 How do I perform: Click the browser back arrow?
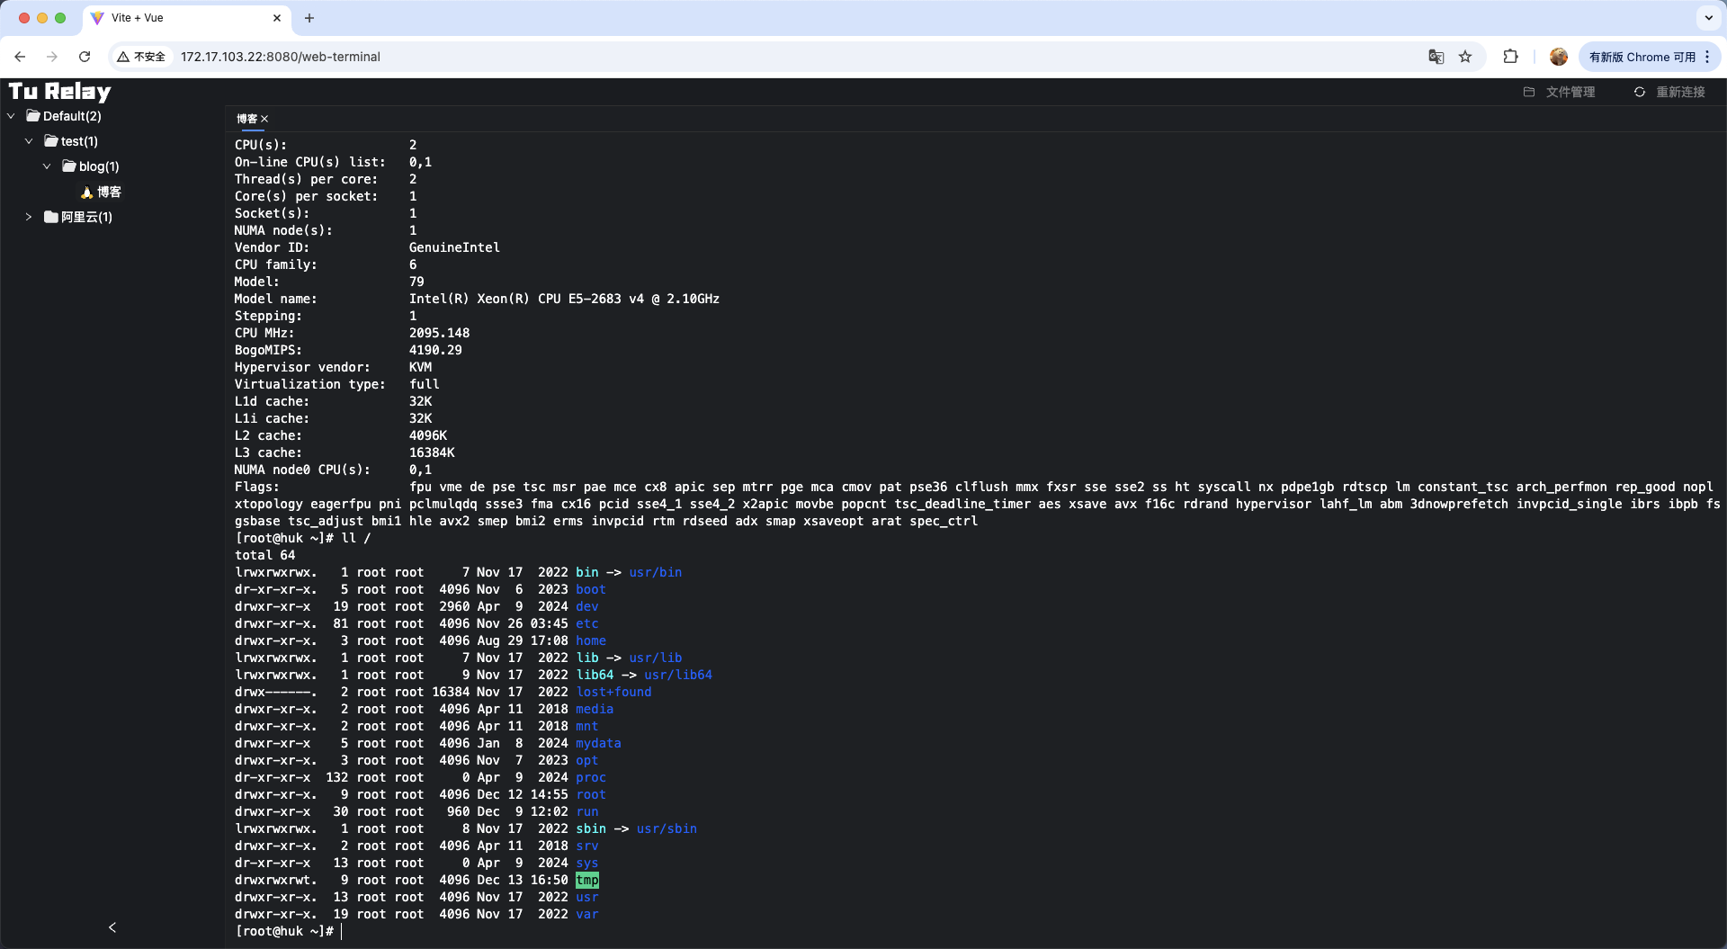coord(20,57)
